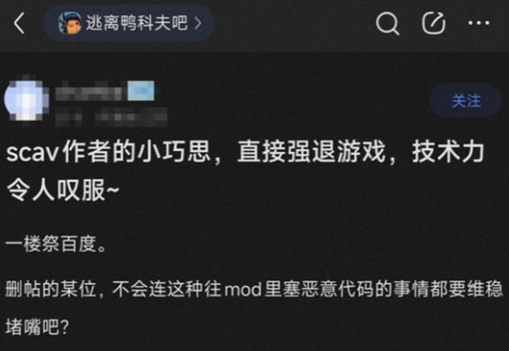Tap the text 一楼祭百度。
Viewport: 509px width, 351px height.
tap(56, 244)
